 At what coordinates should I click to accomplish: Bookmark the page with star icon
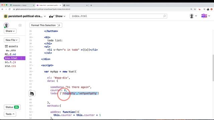[x=195, y=9]
